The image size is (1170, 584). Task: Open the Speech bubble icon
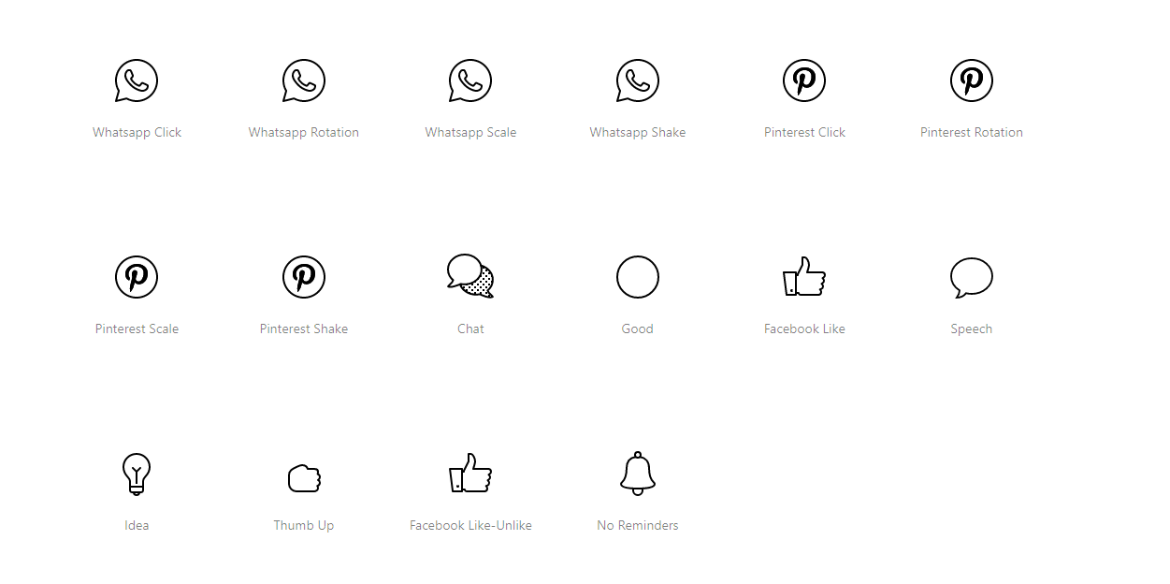pyautogui.click(x=972, y=278)
